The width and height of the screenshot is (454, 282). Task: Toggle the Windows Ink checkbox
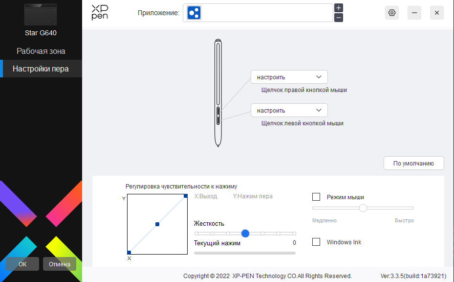(316, 242)
